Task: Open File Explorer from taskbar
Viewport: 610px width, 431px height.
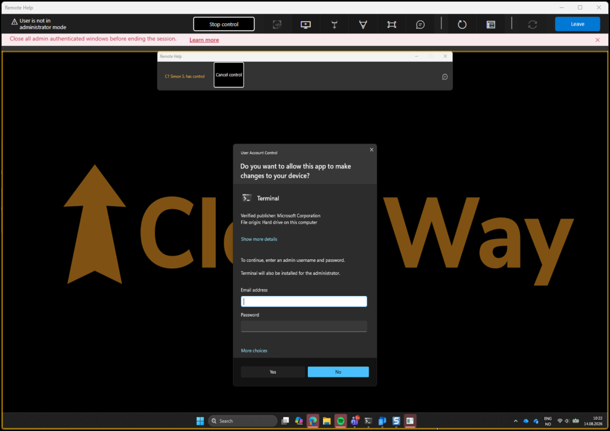Action: tap(327, 421)
